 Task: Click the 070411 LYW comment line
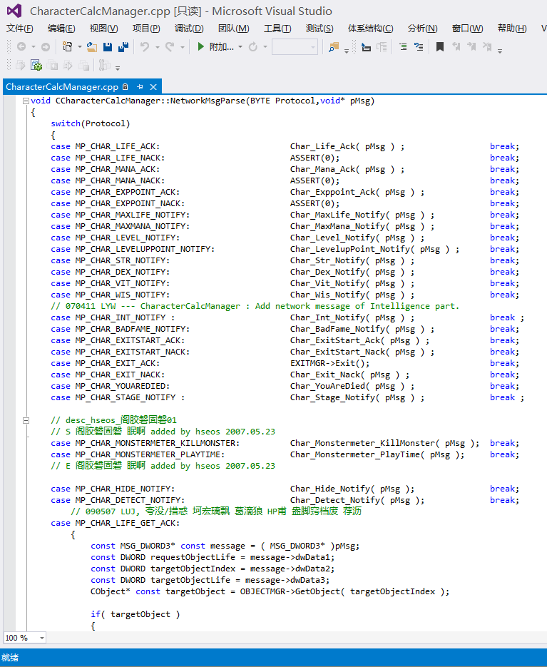[255, 306]
